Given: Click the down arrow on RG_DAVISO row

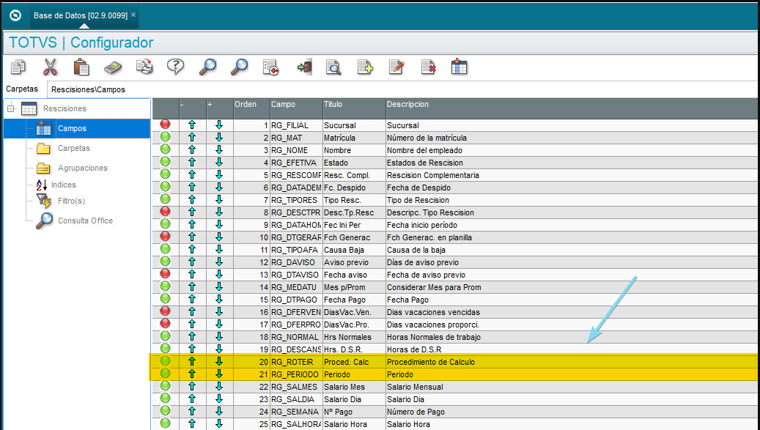Looking at the screenshot, I should tap(219, 262).
